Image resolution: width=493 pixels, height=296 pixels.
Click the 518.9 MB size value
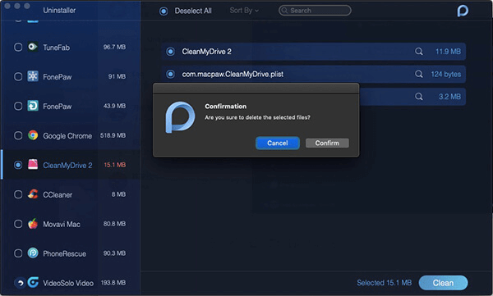[x=113, y=135]
